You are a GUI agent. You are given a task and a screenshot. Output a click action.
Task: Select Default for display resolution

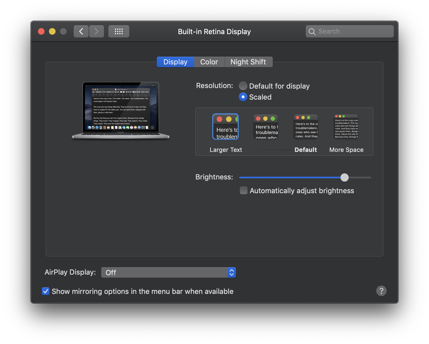click(243, 86)
